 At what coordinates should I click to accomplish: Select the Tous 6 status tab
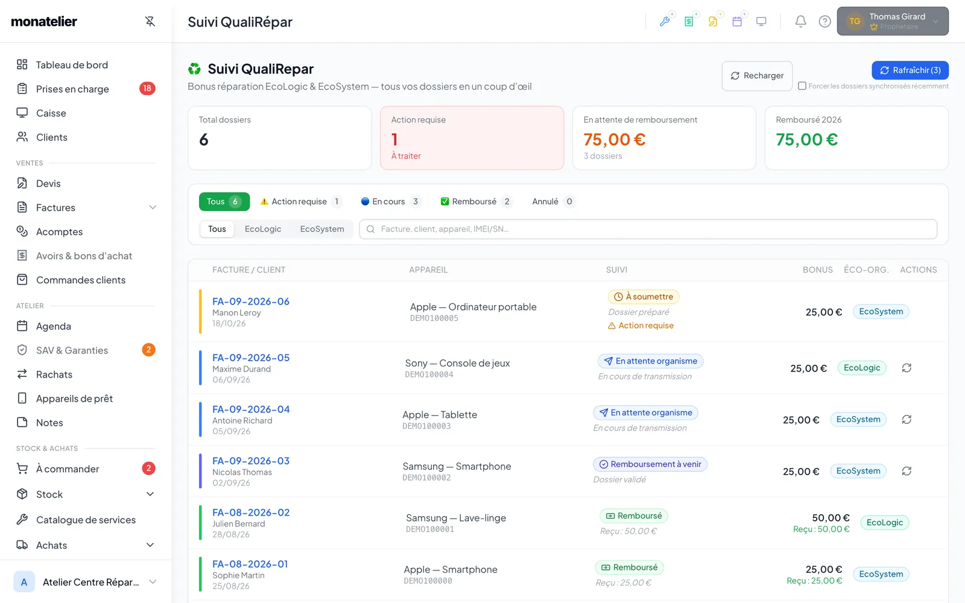224,201
